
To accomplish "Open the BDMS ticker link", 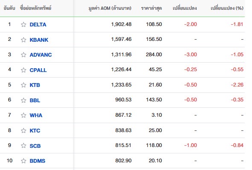I will (x=38, y=161).
